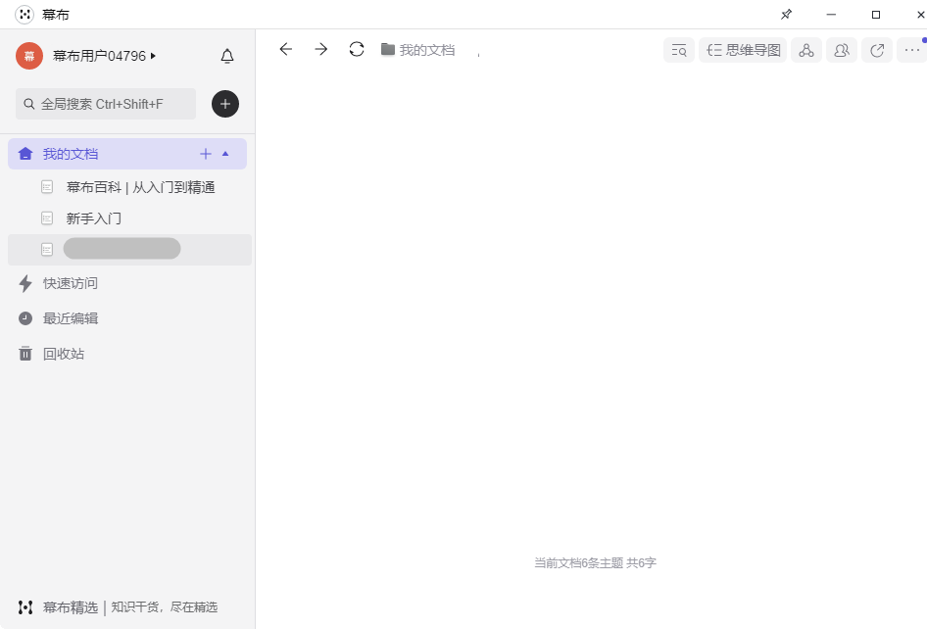This screenshot has height=629, width=927.
Task: Open the in-document search outline icon
Action: 679,50
